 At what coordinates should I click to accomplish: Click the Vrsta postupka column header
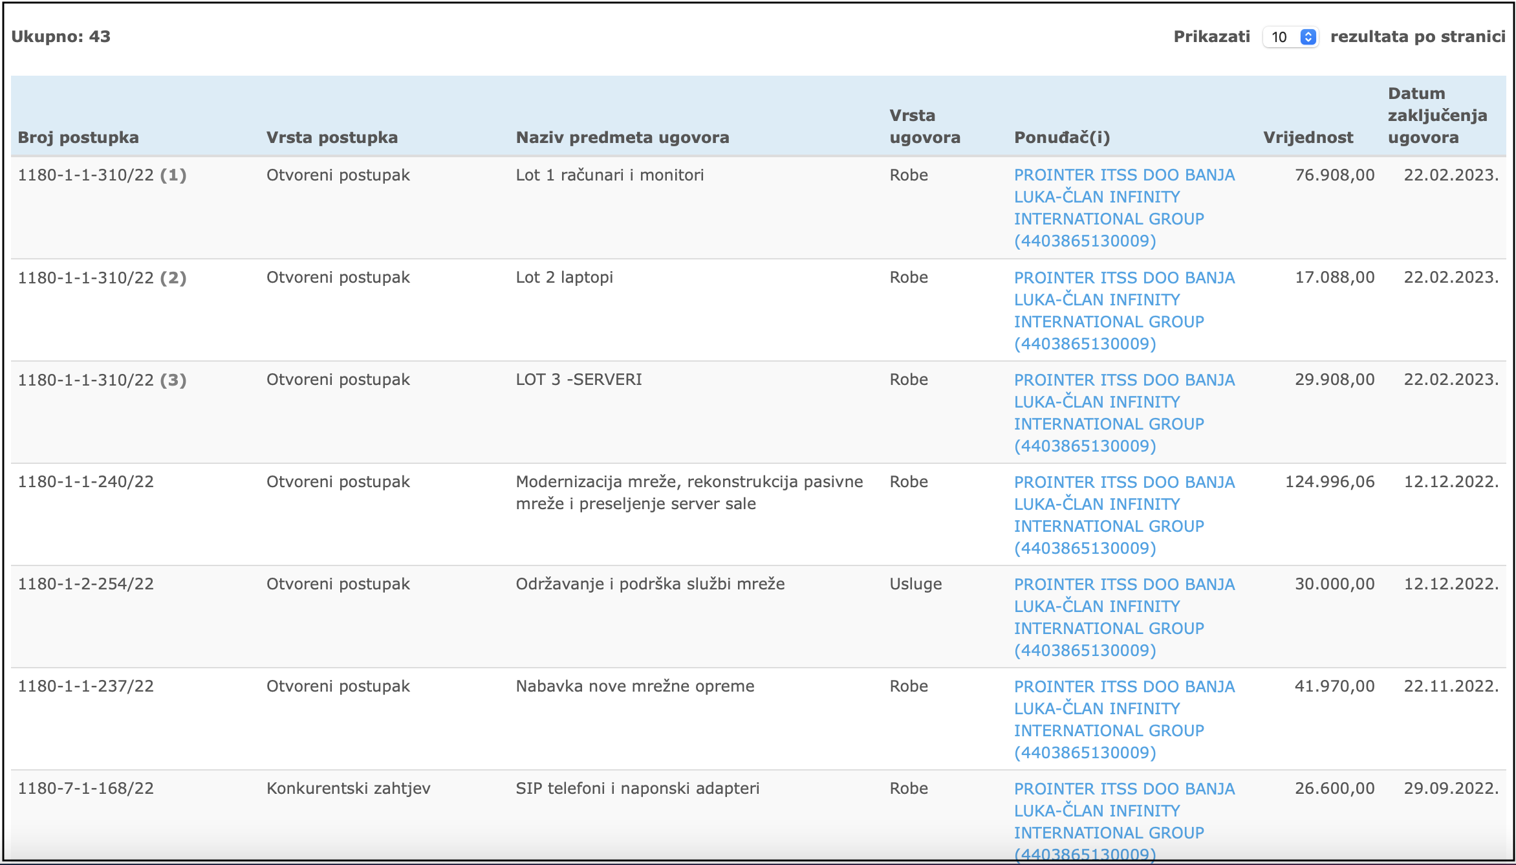coord(332,137)
